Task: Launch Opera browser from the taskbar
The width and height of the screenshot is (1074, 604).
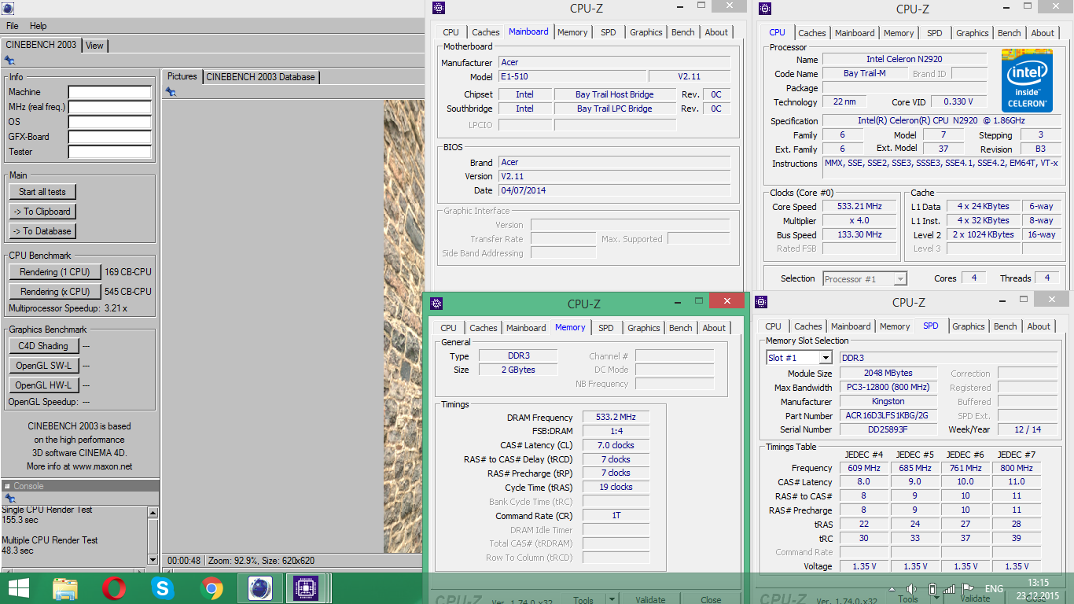Action: (114, 588)
